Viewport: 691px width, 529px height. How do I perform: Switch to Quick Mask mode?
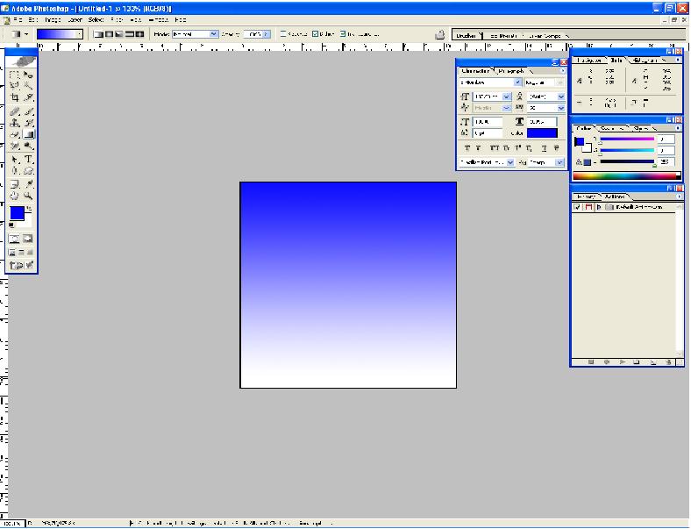[28, 239]
